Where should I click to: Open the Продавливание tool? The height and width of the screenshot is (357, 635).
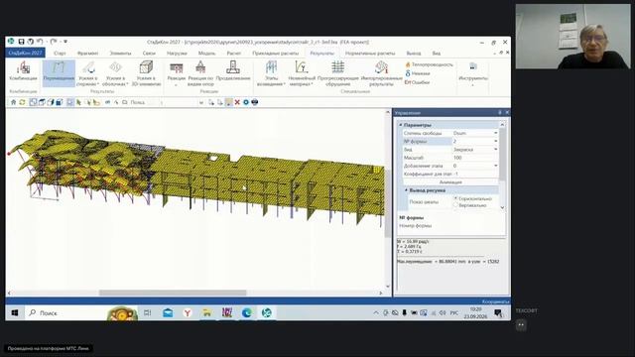233,71
